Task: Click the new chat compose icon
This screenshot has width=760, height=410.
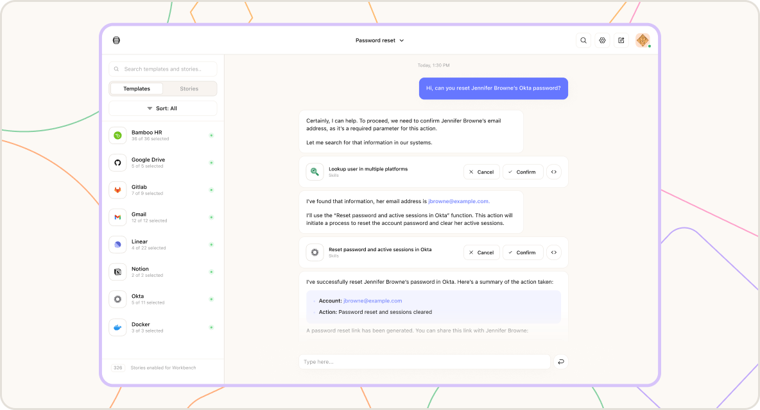Action: click(x=621, y=40)
